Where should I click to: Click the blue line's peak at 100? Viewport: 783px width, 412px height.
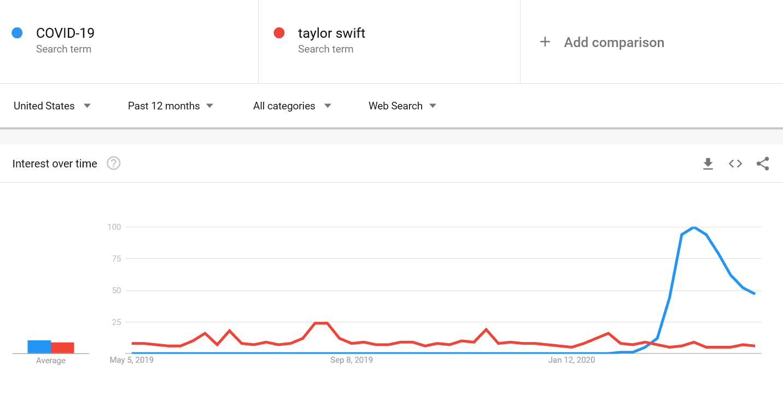pyautogui.click(x=694, y=228)
